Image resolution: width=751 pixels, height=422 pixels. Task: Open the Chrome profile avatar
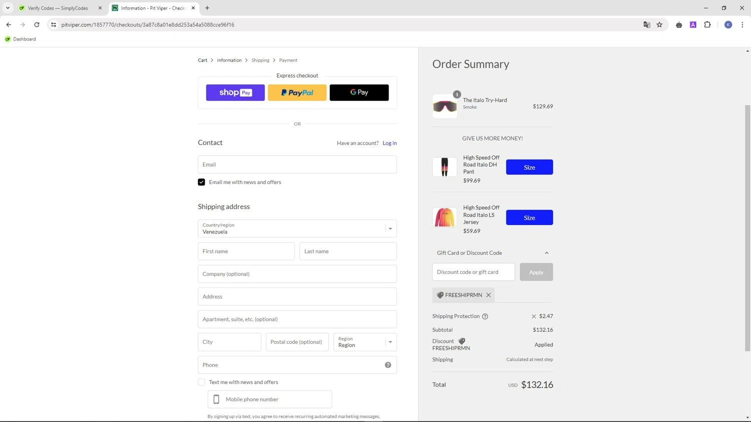pyautogui.click(x=728, y=24)
